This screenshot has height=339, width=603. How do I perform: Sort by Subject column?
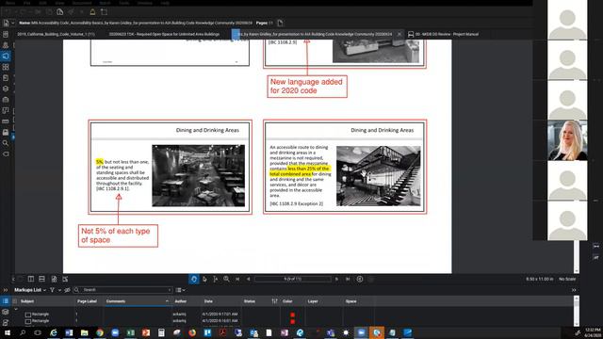[x=27, y=301]
